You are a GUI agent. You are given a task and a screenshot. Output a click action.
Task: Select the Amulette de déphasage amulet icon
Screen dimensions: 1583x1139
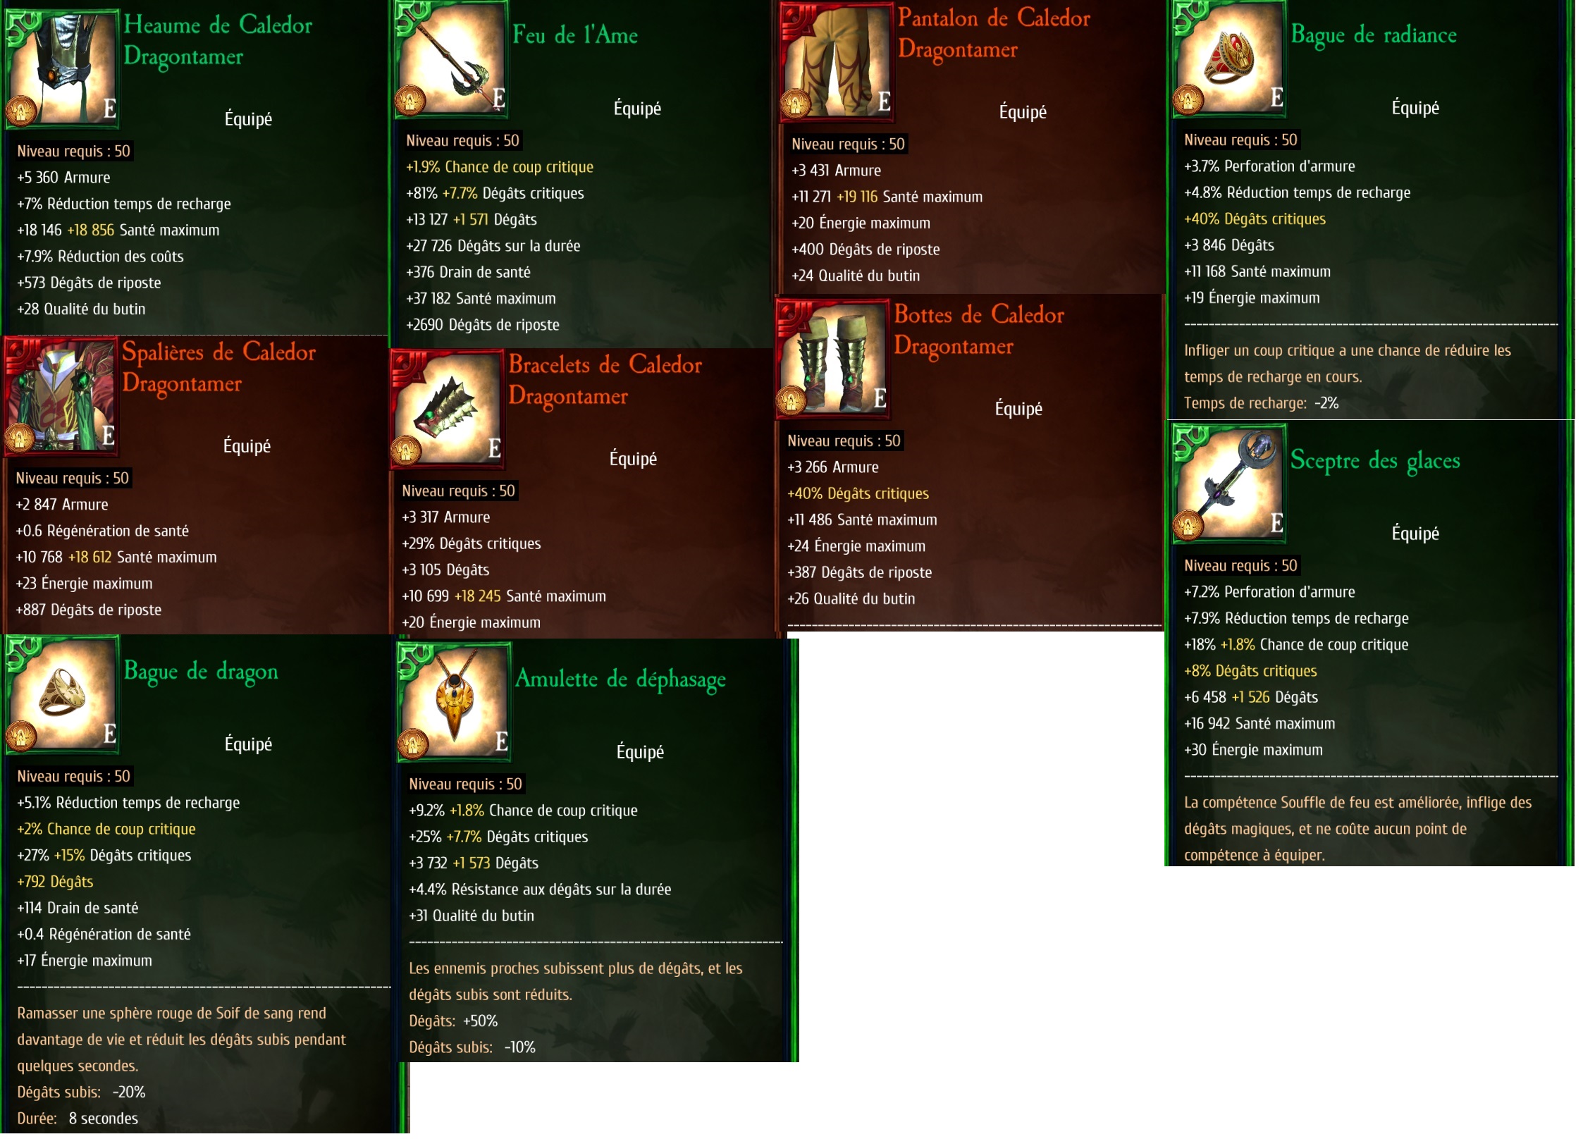pyautogui.click(x=454, y=703)
